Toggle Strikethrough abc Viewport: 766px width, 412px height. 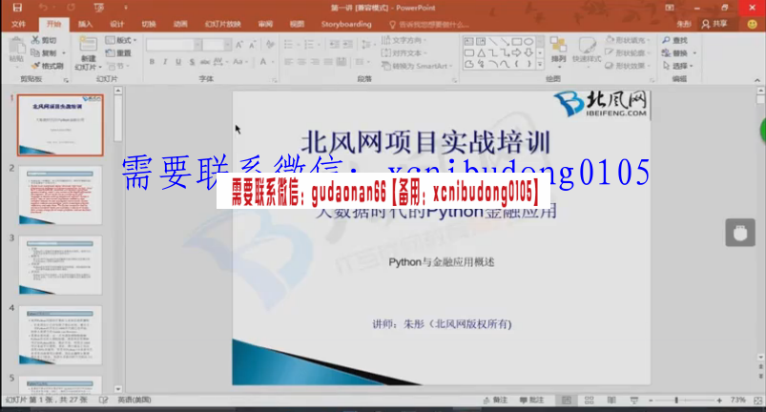click(205, 61)
